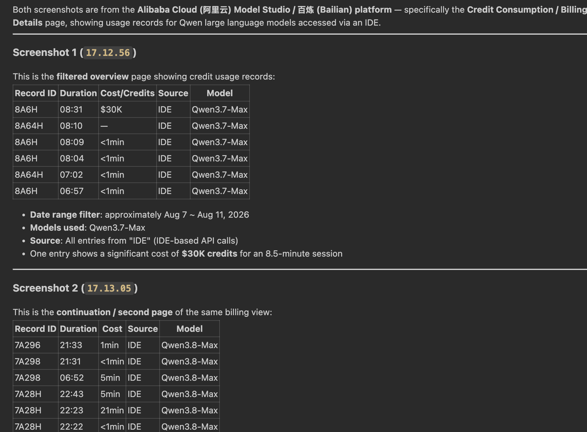Screen dimensions: 587x432
Task: Click "Duration" header in the Screenshot 2 table
Action: 78,329
